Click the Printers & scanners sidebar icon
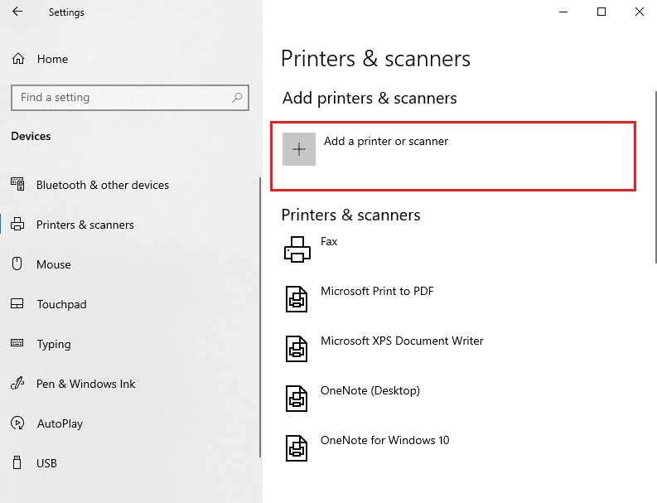This screenshot has height=503, width=657. (17, 224)
